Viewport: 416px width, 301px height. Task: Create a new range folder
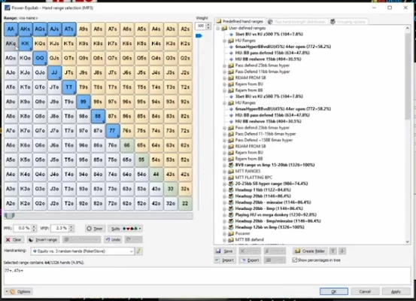(x=310, y=251)
